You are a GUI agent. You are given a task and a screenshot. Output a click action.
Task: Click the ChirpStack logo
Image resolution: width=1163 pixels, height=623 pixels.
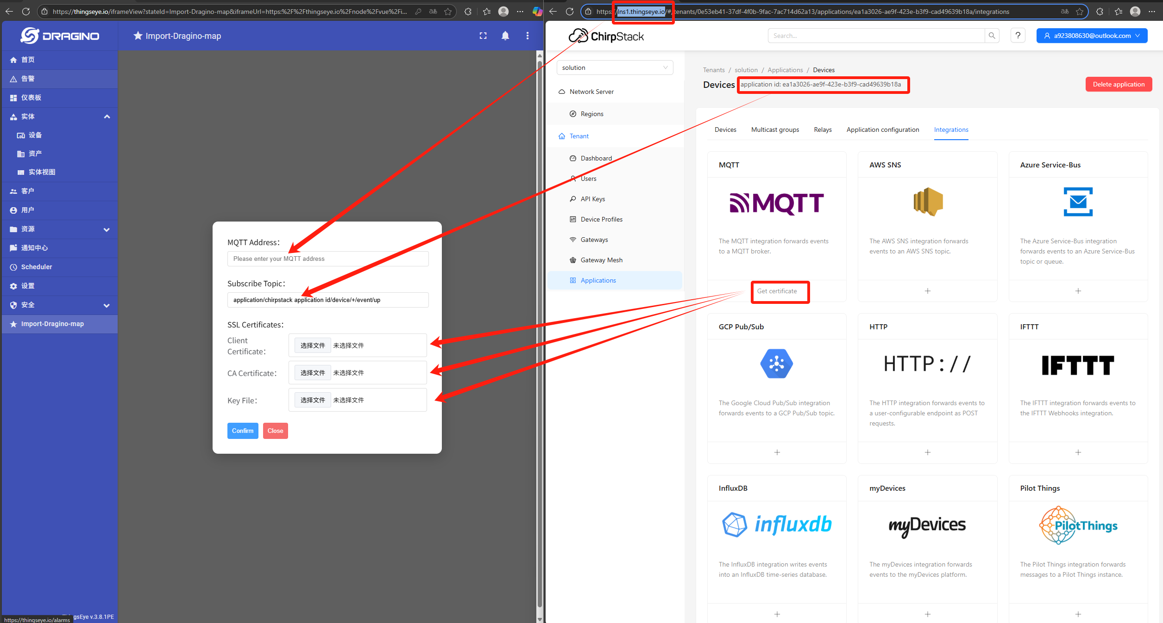tap(606, 36)
